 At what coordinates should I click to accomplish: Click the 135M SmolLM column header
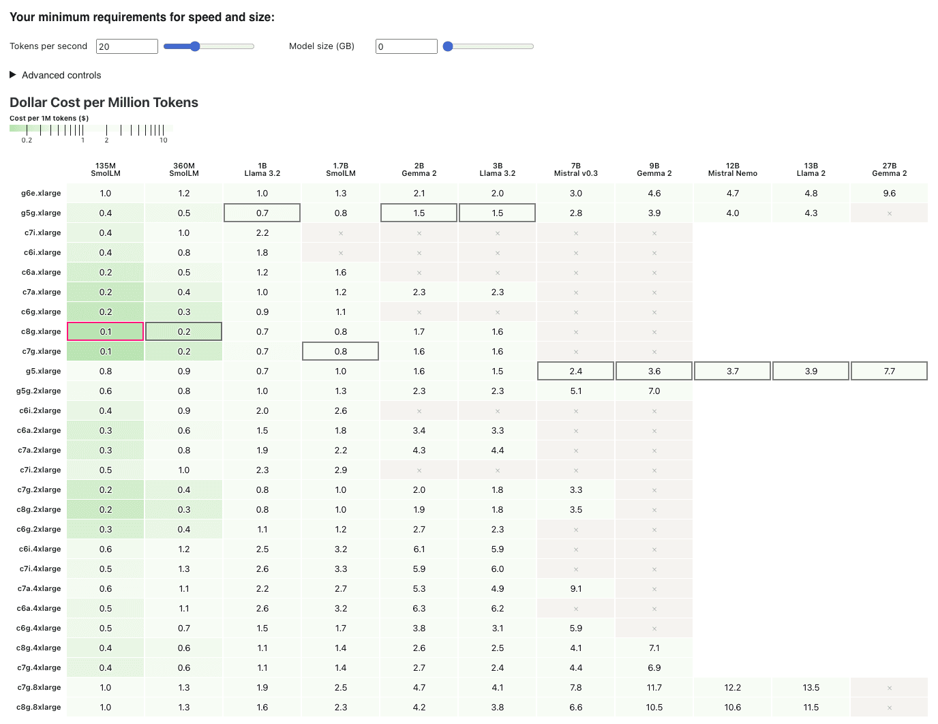click(x=105, y=169)
